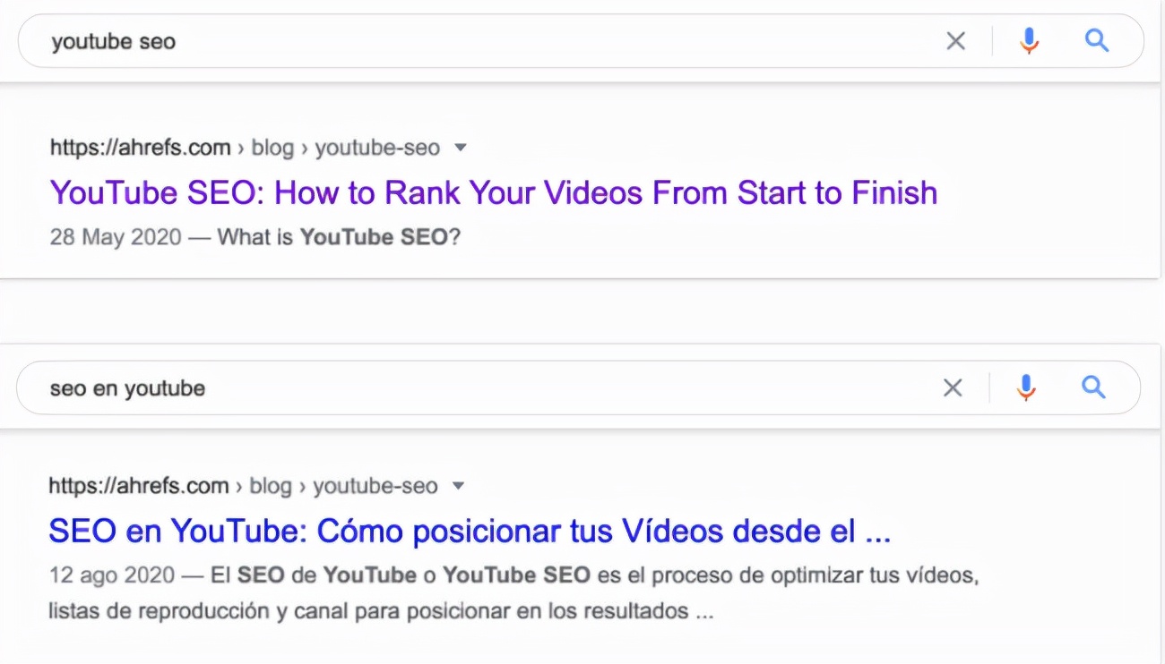This screenshot has width=1165, height=664.
Task: Click ahrefs.com URL above Spanish result
Action: 243,487
